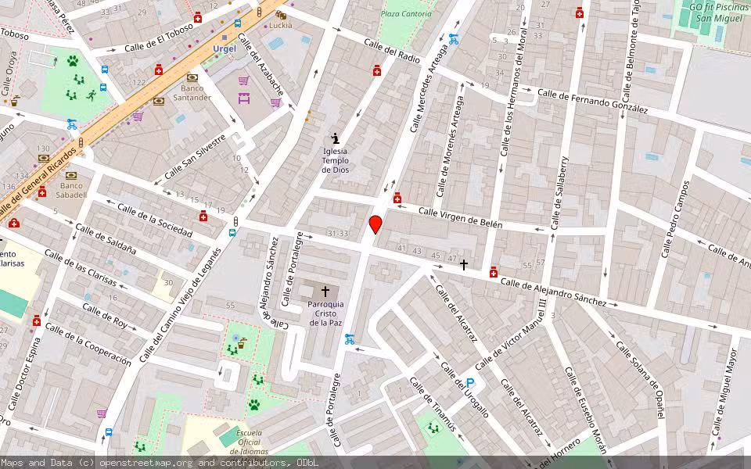Click the bicycle rental icon near Plaza Cantoria
The height and width of the screenshot is (469, 751).
pyautogui.click(x=453, y=39)
